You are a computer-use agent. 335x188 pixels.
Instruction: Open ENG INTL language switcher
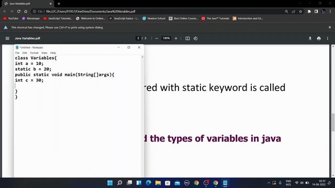288,183
